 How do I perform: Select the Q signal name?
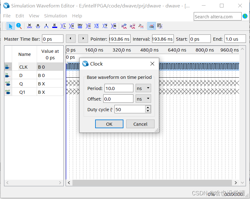point(21,84)
